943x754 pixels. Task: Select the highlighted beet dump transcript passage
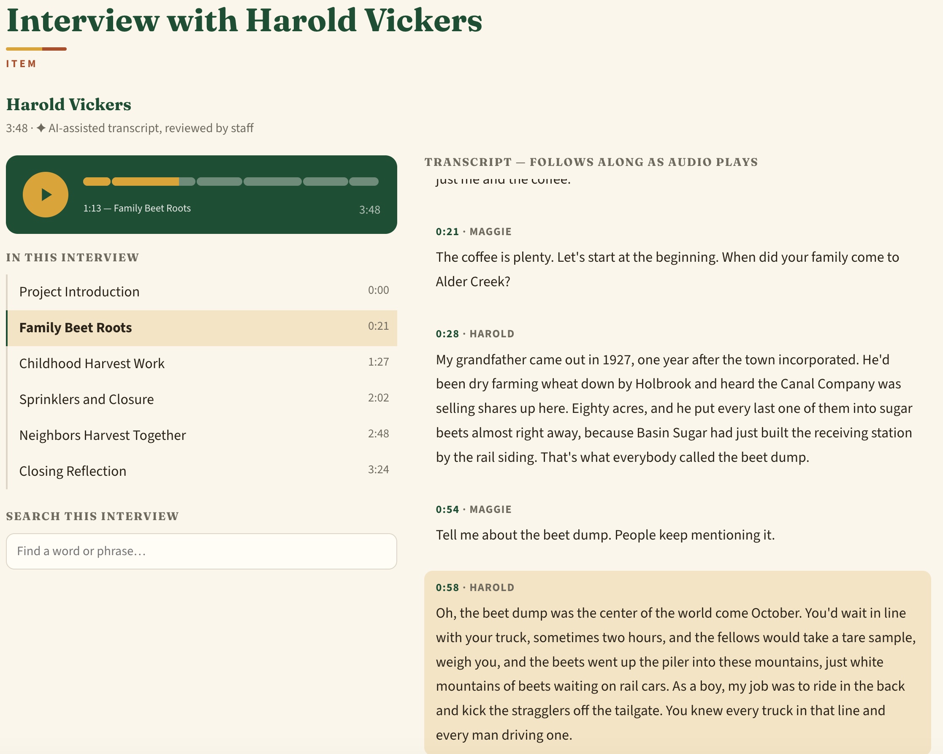[x=677, y=662]
